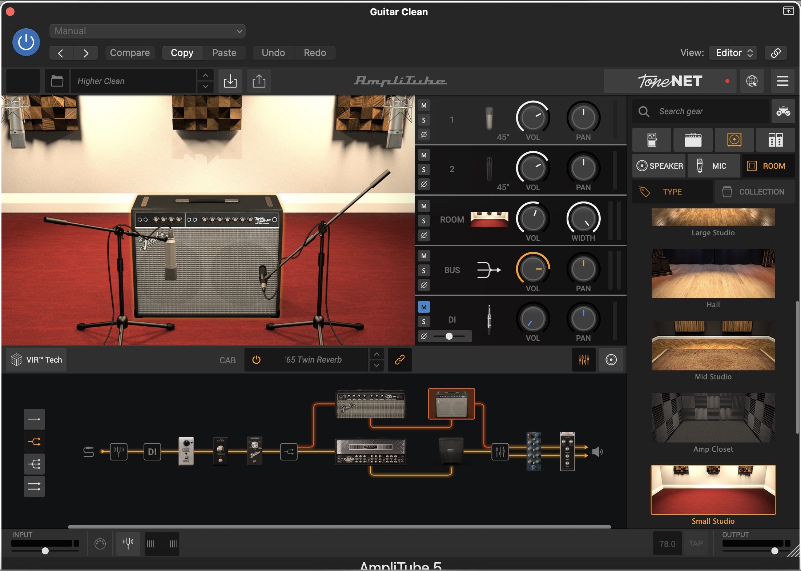Select the COLLECTION filter tab
This screenshot has width=801, height=571.
click(x=755, y=192)
